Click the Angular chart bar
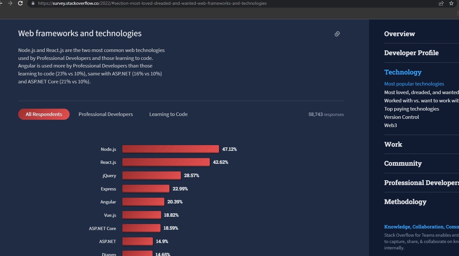Image resolution: width=459 pixels, height=256 pixels. click(x=143, y=202)
